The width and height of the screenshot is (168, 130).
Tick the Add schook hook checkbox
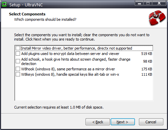click(18, 61)
